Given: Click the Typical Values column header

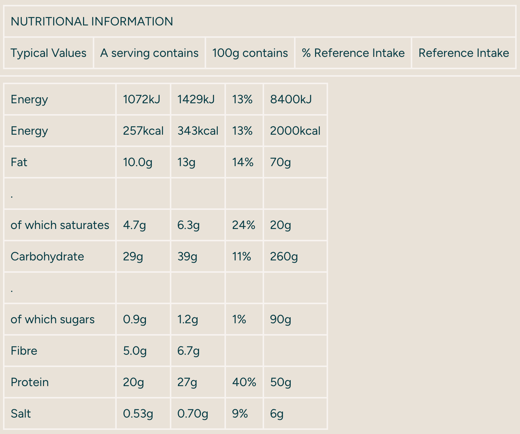Looking at the screenshot, I should 48,53.
